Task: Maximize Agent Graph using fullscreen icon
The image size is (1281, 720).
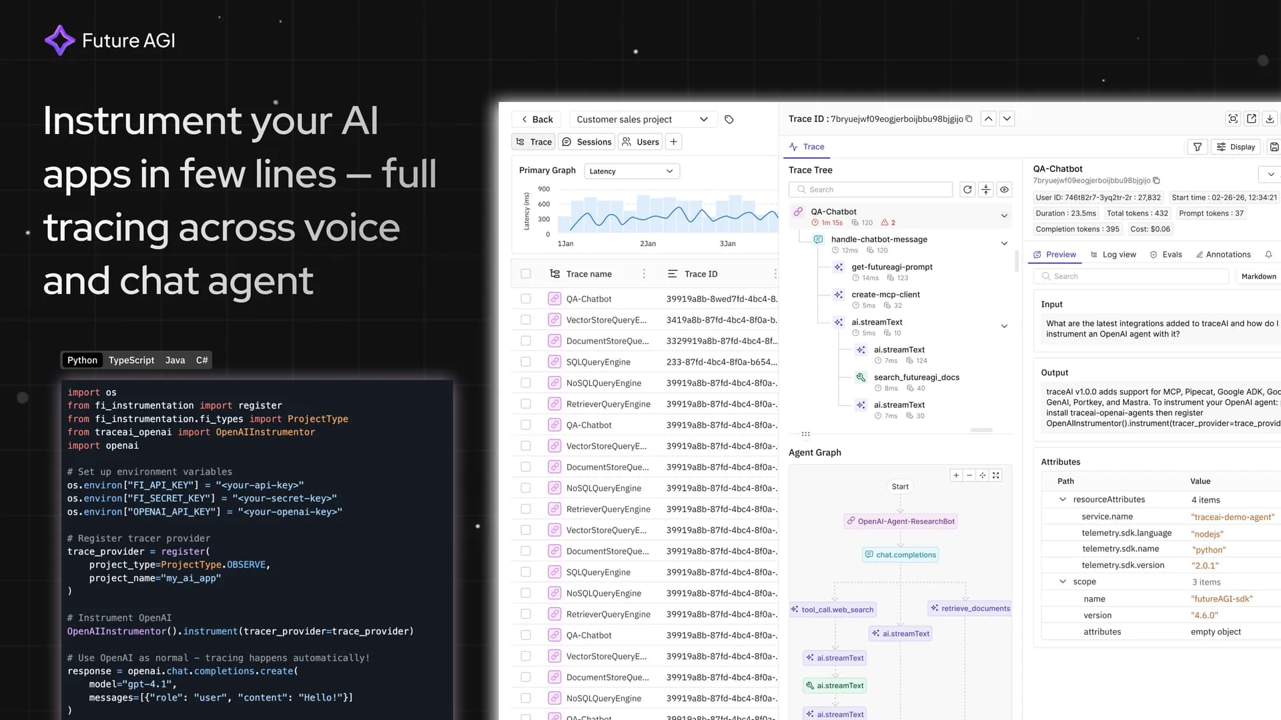Action: coord(996,475)
